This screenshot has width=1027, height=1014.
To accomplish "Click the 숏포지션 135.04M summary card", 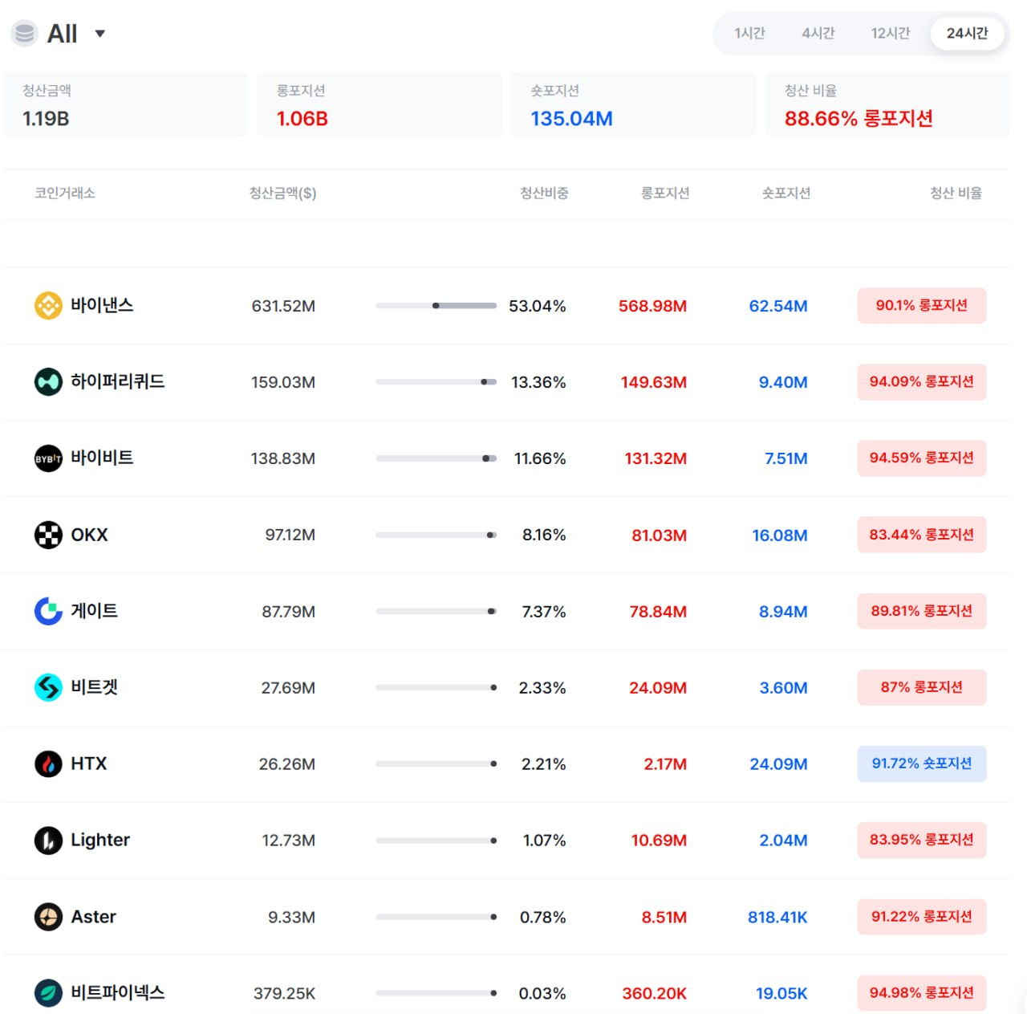I will tap(633, 104).
